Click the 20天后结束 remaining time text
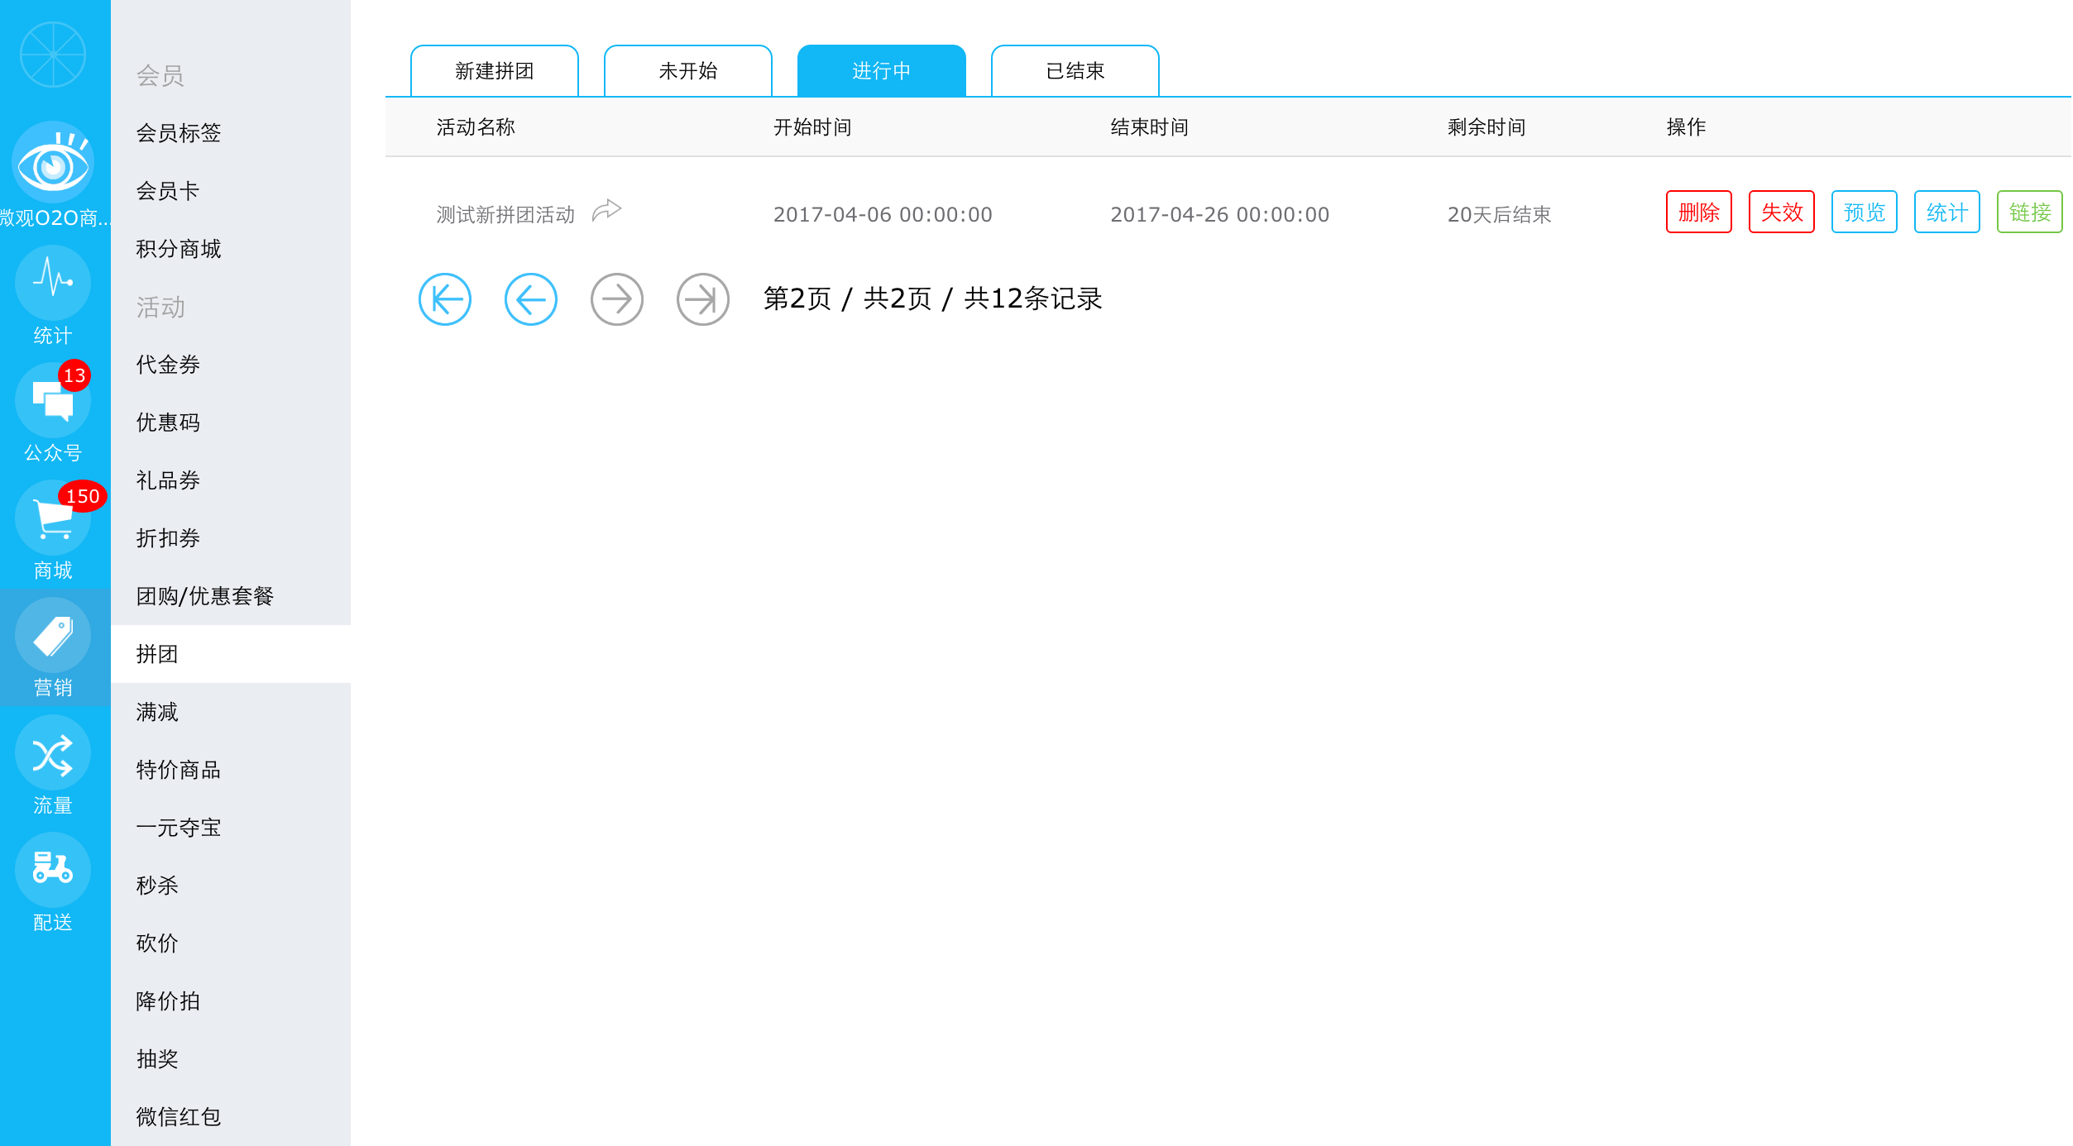The height and width of the screenshot is (1146, 2073). tap(1499, 215)
